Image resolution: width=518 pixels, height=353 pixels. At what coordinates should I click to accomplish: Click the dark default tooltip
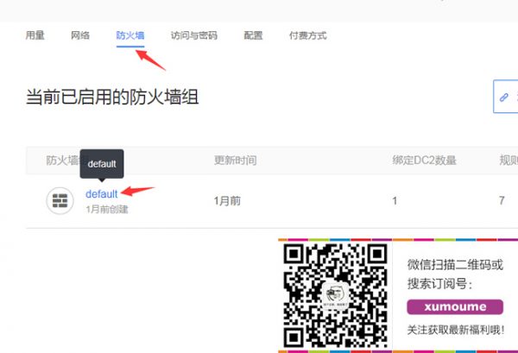[101, 163]
